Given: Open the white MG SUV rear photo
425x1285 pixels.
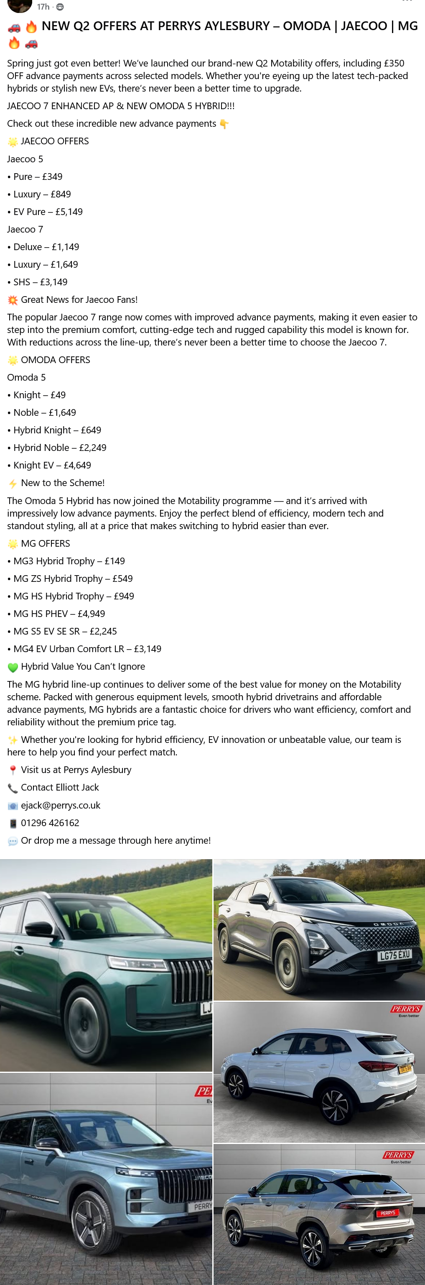Looking at the screenshot, I should (x=319, y=1072).
